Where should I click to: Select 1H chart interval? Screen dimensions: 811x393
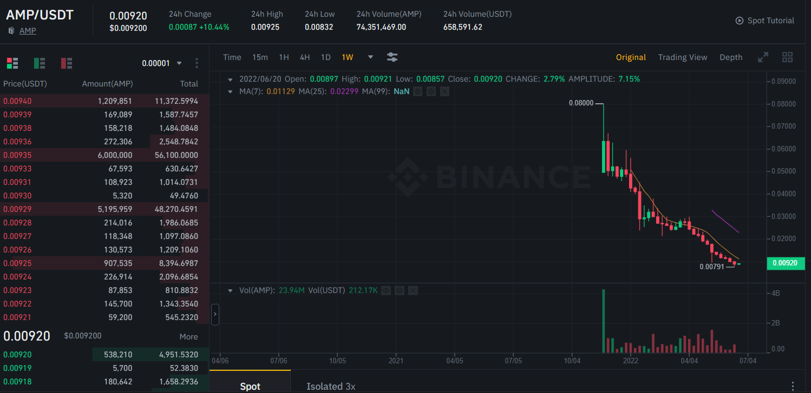point(284,57)
